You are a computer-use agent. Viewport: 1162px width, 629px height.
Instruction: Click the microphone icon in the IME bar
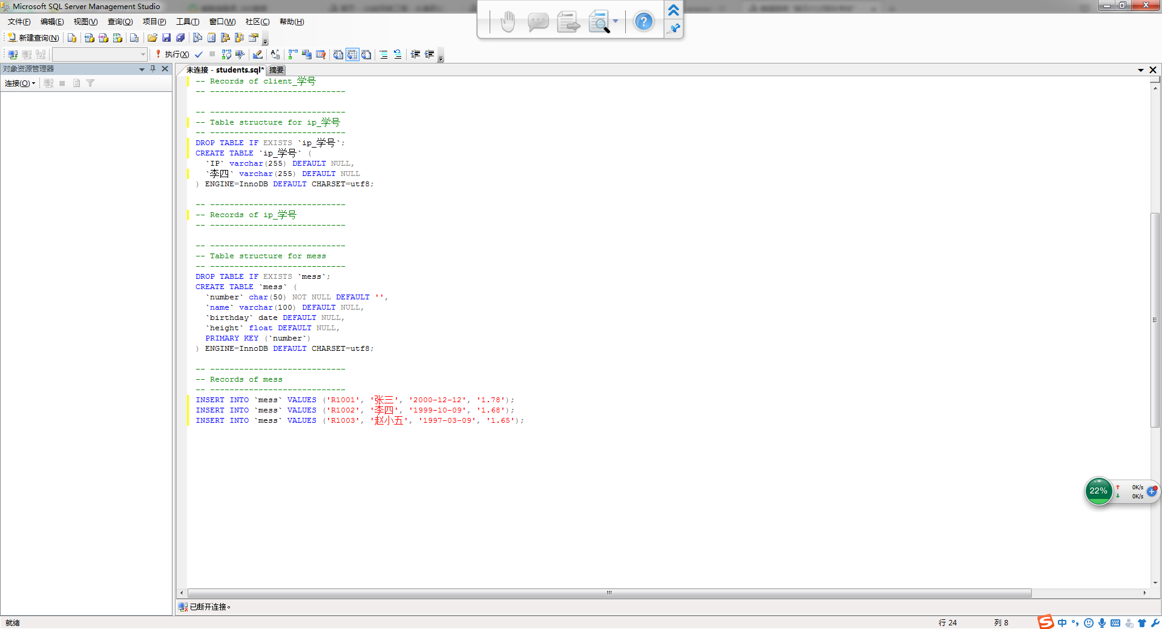click(x=1102, y=623)
